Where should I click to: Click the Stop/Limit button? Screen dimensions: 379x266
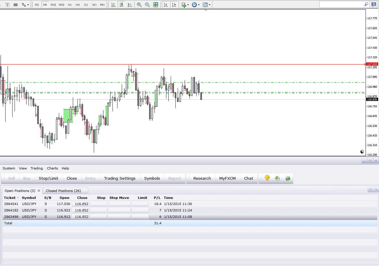(48, 178)
